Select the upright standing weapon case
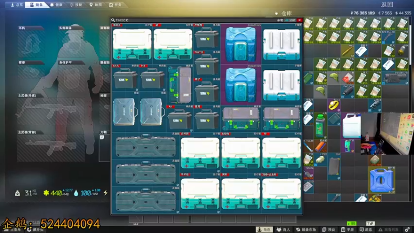The width and height of the screenshot is (414, 233). [x=180, y=84]
